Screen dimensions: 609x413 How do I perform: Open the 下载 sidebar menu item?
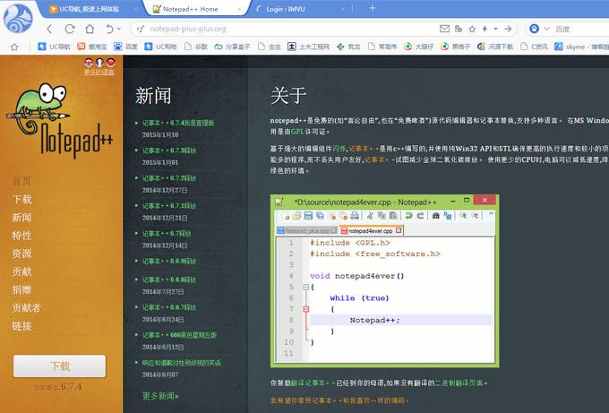tap(22, 199)
